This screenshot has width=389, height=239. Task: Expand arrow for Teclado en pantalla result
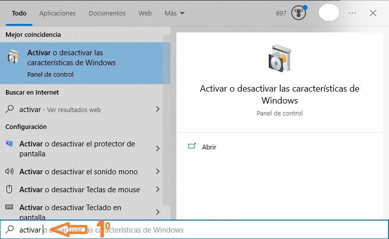pos(157,212)
